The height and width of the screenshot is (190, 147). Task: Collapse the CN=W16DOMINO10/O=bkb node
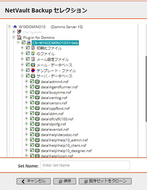[18, 42]
